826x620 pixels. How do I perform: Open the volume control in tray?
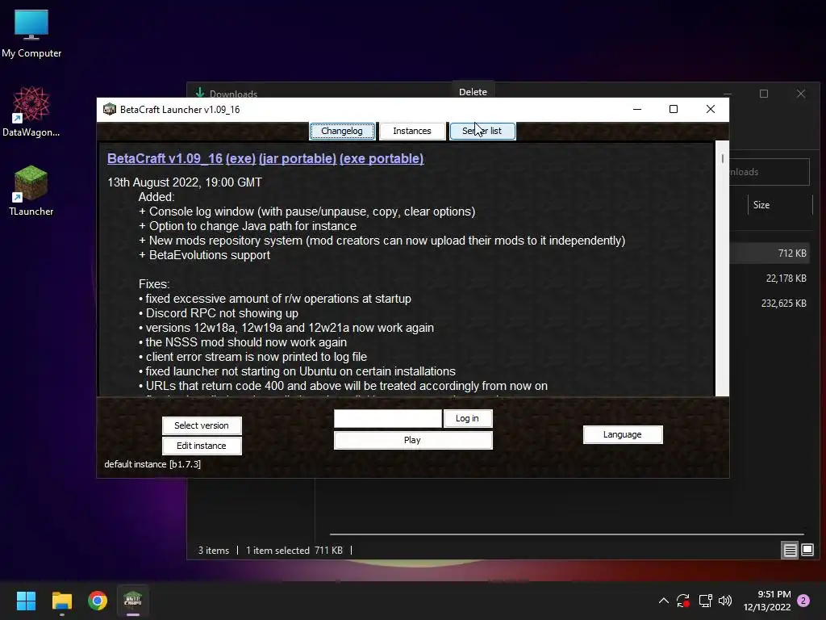click(725, 601)
